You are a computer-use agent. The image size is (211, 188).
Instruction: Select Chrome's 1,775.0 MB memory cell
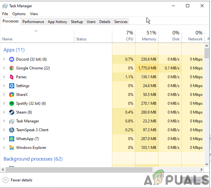[x=147, y=68]
